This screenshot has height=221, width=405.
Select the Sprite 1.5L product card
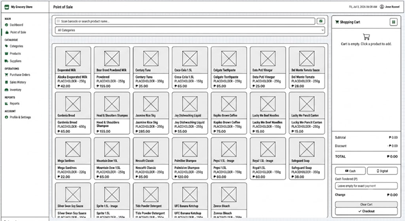point(112,200)
